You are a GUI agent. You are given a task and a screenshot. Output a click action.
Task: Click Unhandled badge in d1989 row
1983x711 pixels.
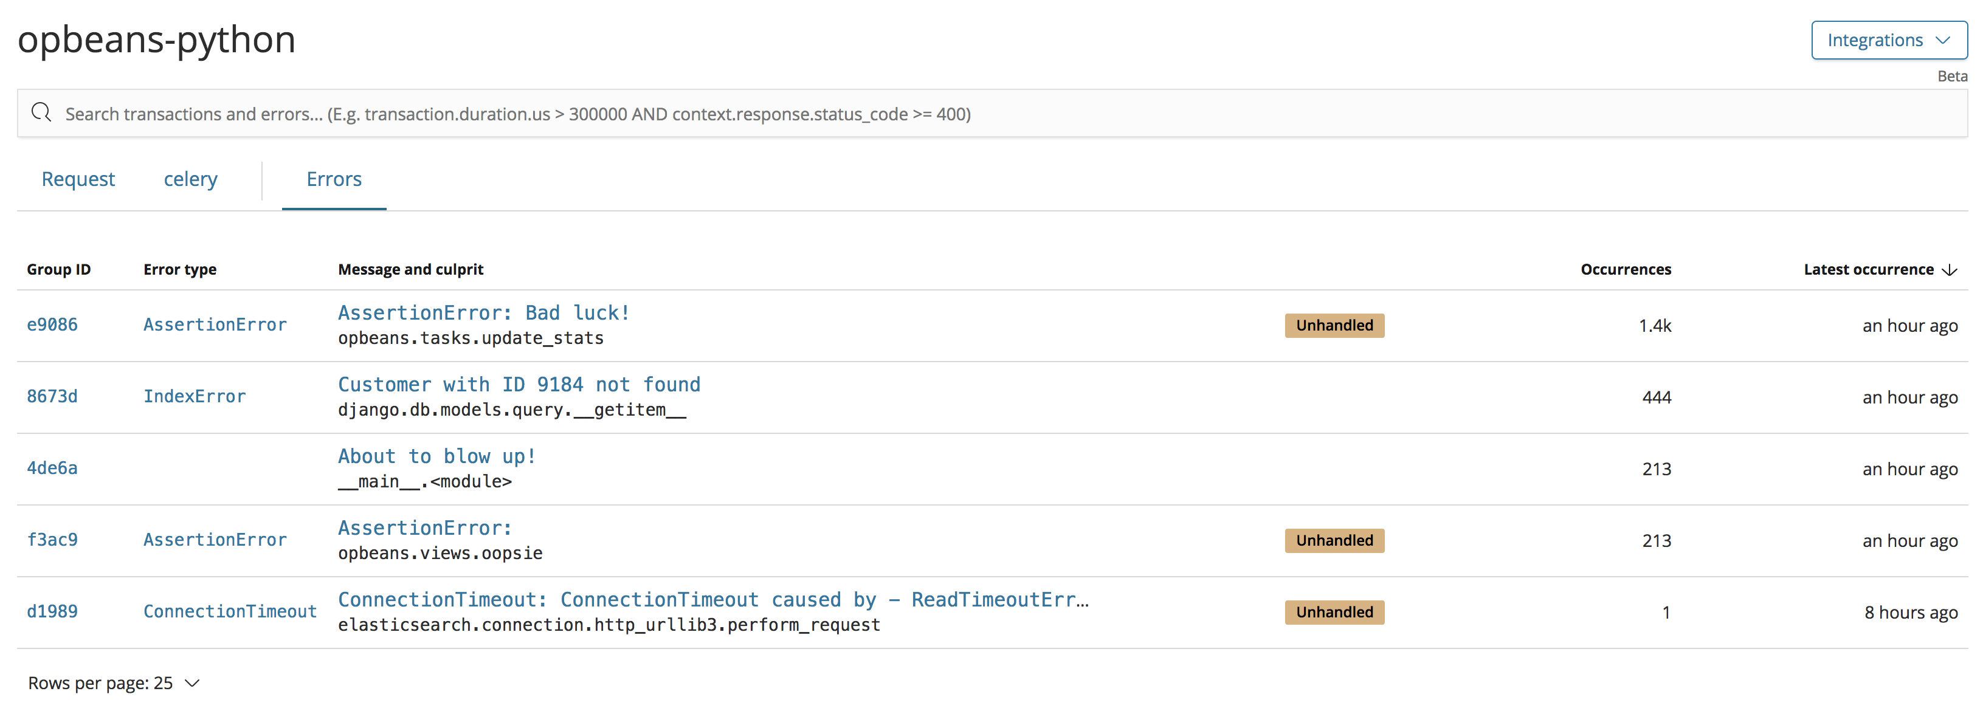(x=1334, y=612)
